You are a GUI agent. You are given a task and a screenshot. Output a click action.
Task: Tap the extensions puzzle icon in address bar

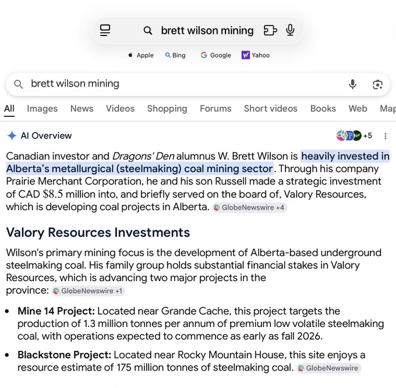coord(270,30)
